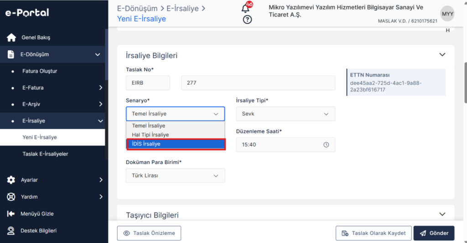This screenshot has width=467, height=243.
Task: Open Taslak E-İrsaliyeler sidebar item
Action: coord(45,154)
